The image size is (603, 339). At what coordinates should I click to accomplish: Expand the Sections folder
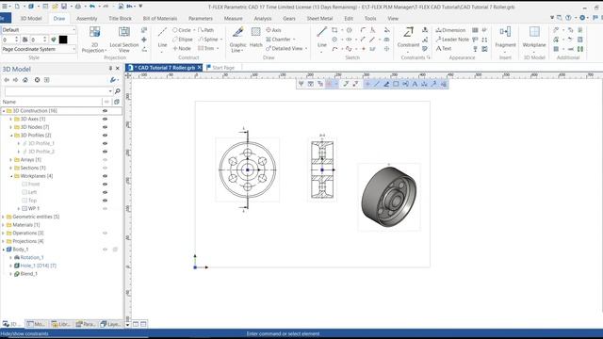[10, 168]
